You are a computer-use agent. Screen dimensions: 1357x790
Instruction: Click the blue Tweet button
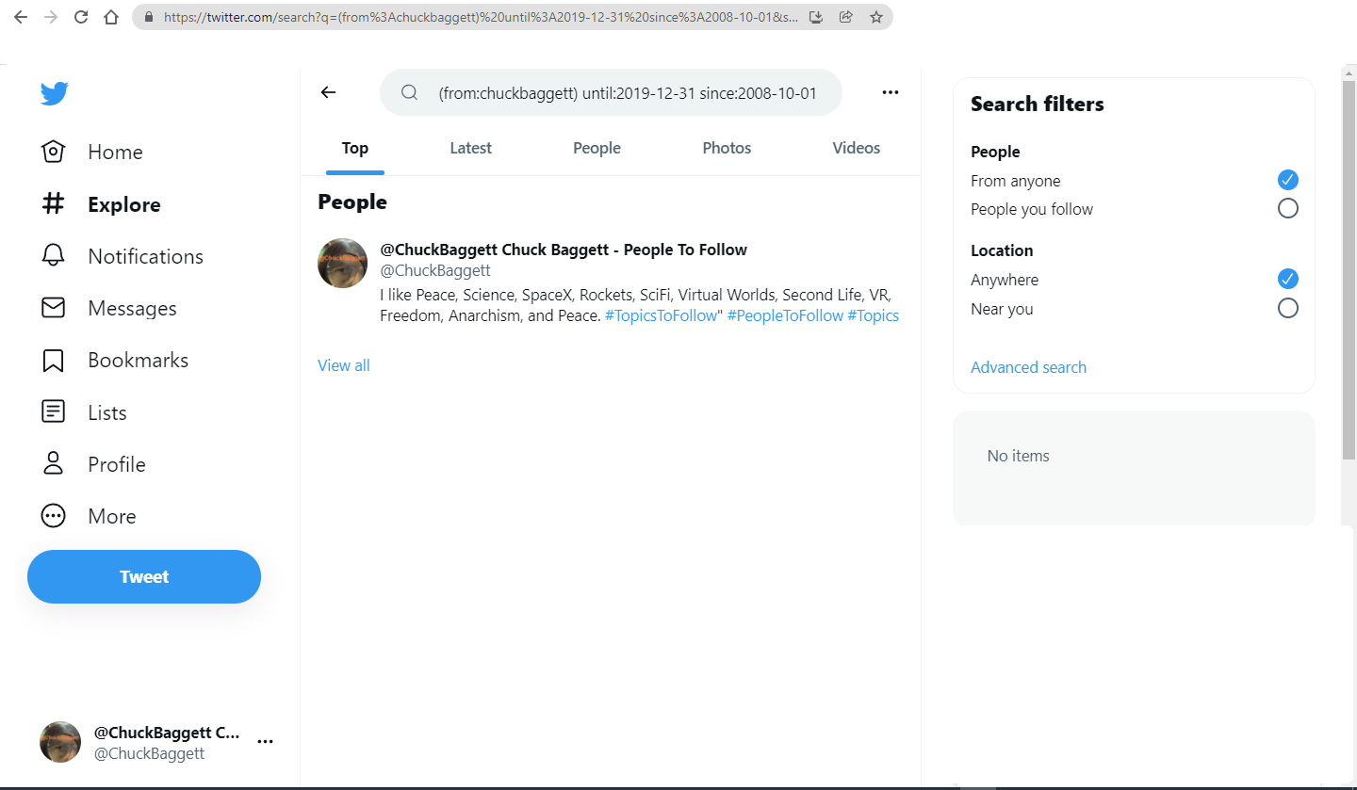[x=144, y=576]
